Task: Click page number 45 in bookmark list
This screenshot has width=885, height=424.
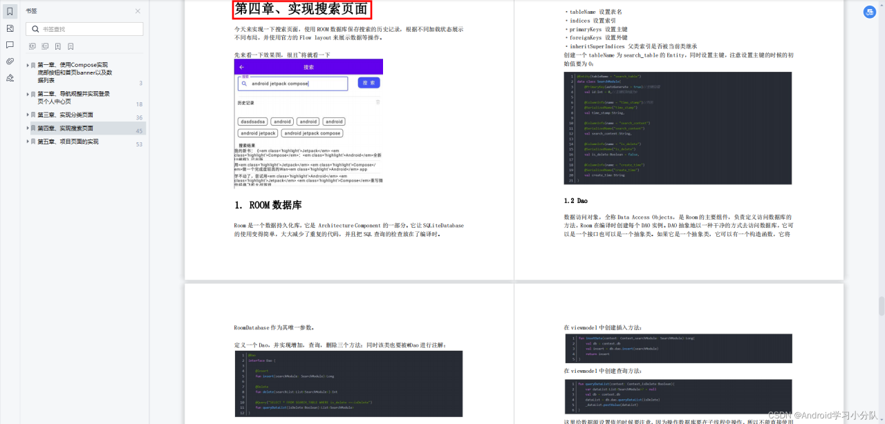Action: [139, 131]
